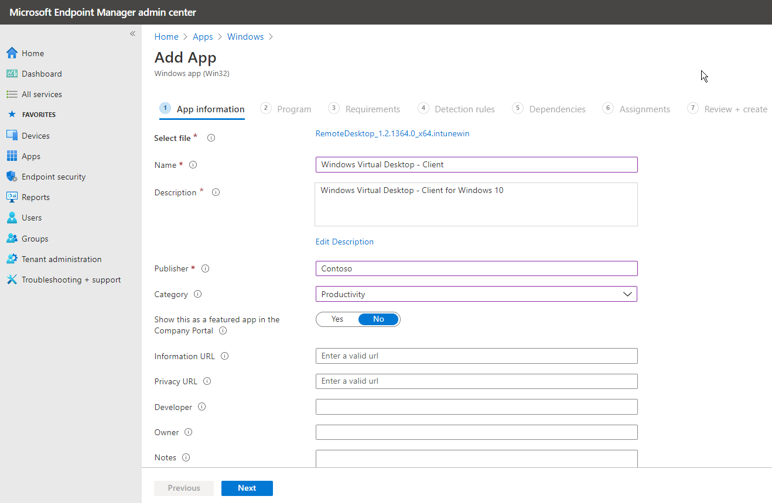The width and height of the screenshot is (772, 503).
Task: Show info tooltip for Description field
Action: [x=216, y=192]
